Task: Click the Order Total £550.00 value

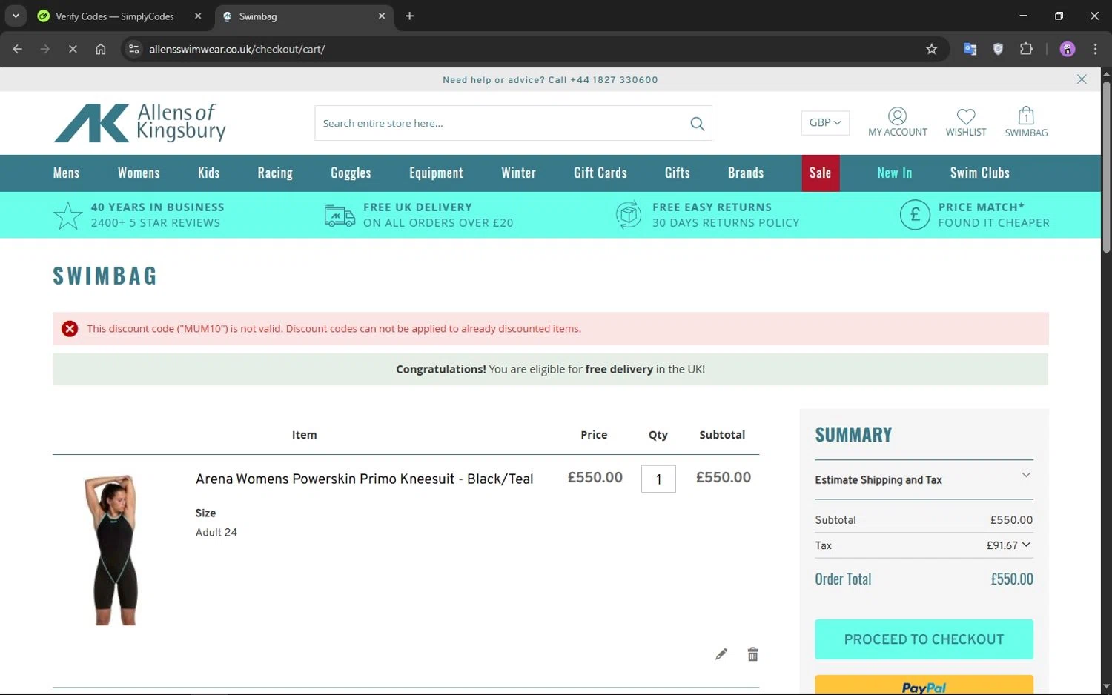Action: tap(1011, 579)
